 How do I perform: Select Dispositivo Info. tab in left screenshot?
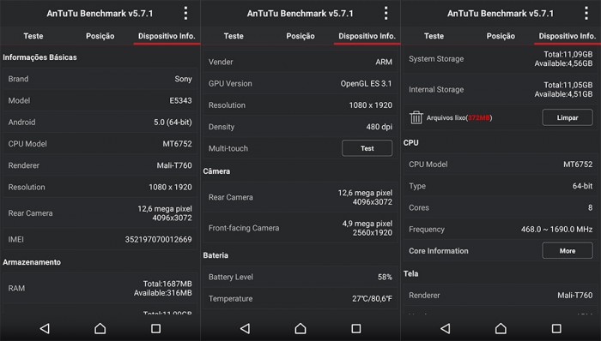click(x=167, y=36)
